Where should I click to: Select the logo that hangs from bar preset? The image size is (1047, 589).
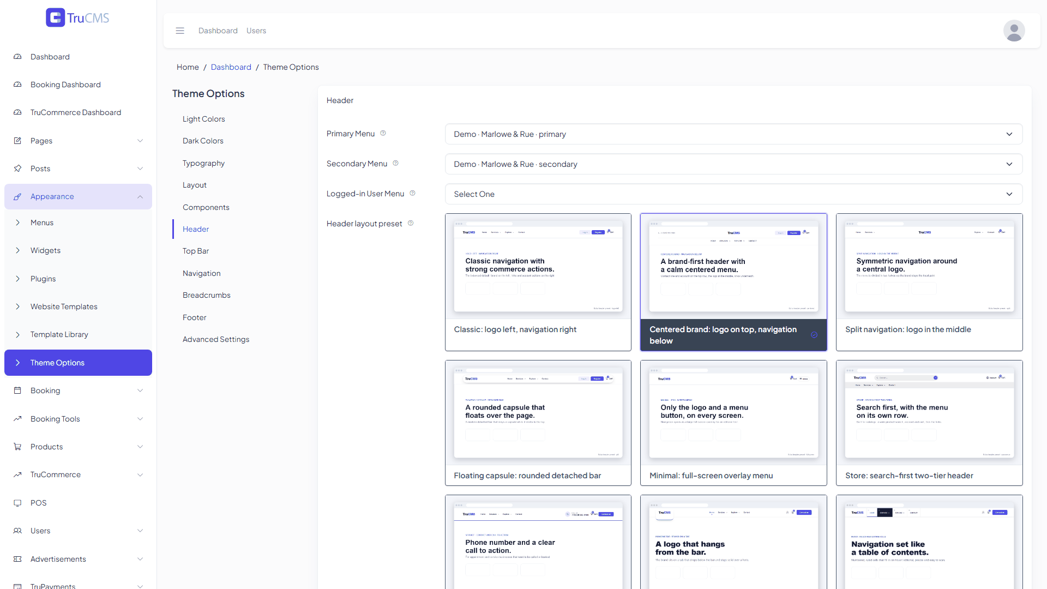[733, 542]
